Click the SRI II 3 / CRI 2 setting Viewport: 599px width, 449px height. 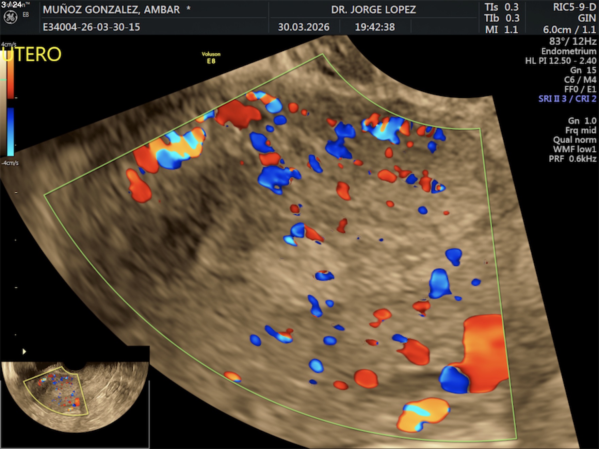[x=567, y=99]
